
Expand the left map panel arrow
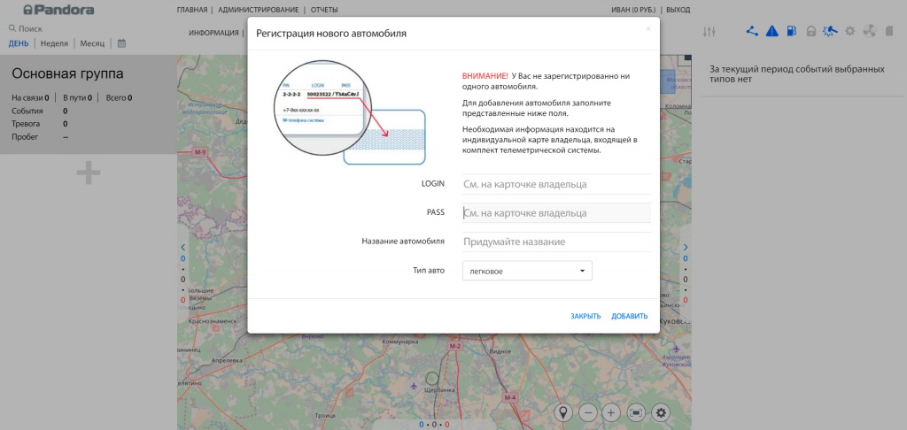(x=183, y=248)
